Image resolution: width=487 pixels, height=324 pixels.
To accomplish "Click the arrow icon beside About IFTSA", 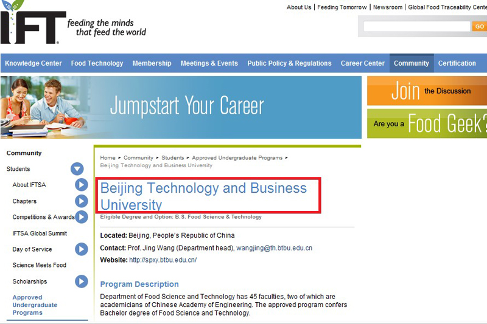I will coord(82,185).
